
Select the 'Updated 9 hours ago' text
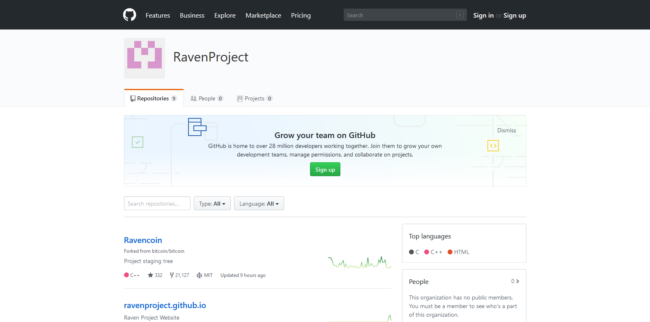coord(243,275)
